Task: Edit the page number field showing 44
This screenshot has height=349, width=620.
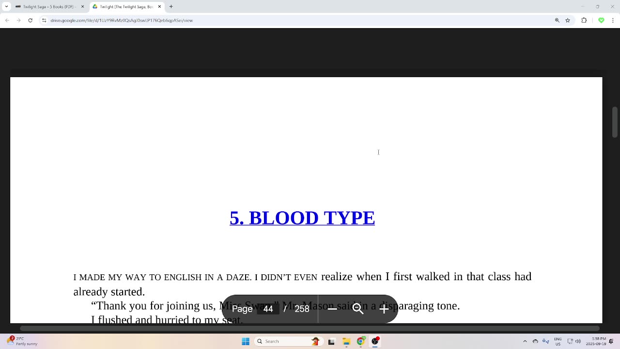Action: (268, 309)
